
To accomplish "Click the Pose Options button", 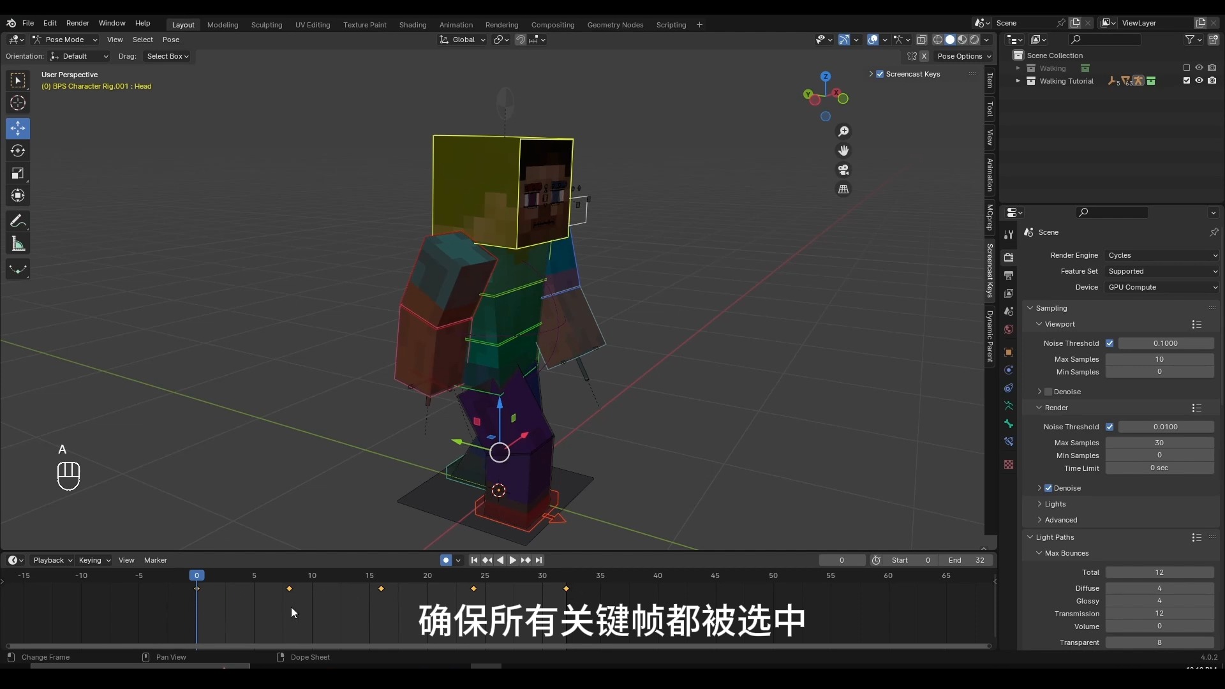I will pyautogui.click(x=962, y=56).
